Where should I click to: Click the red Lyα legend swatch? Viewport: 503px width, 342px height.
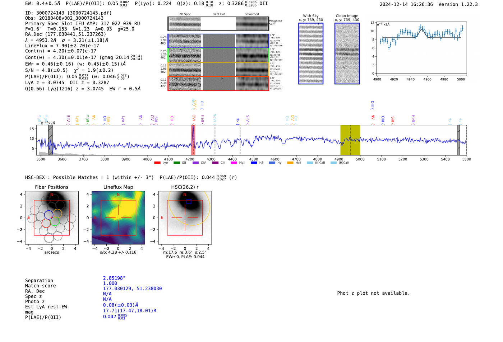(157, 163)
